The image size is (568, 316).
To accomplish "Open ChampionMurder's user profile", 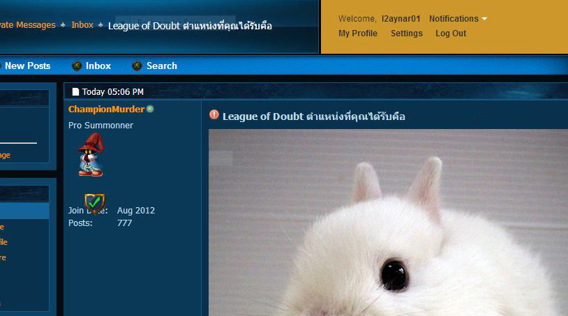I will (x=106, y=109).
